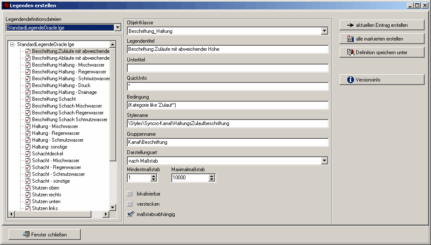The height and width of the screenshot is (245, 431).
Task: Click the arrow icon for aktuellen Eintrag erstellen
Action: [351, 25]
